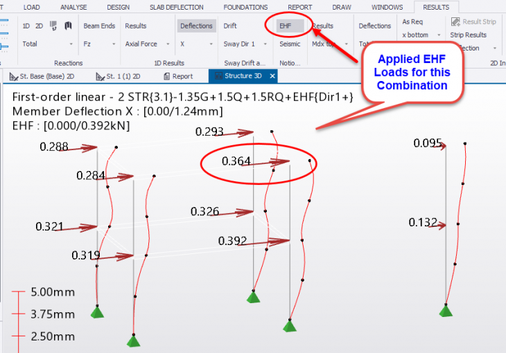506x353 pixels.
Task: Open the Report document tab
Action: tap(178, 76)
